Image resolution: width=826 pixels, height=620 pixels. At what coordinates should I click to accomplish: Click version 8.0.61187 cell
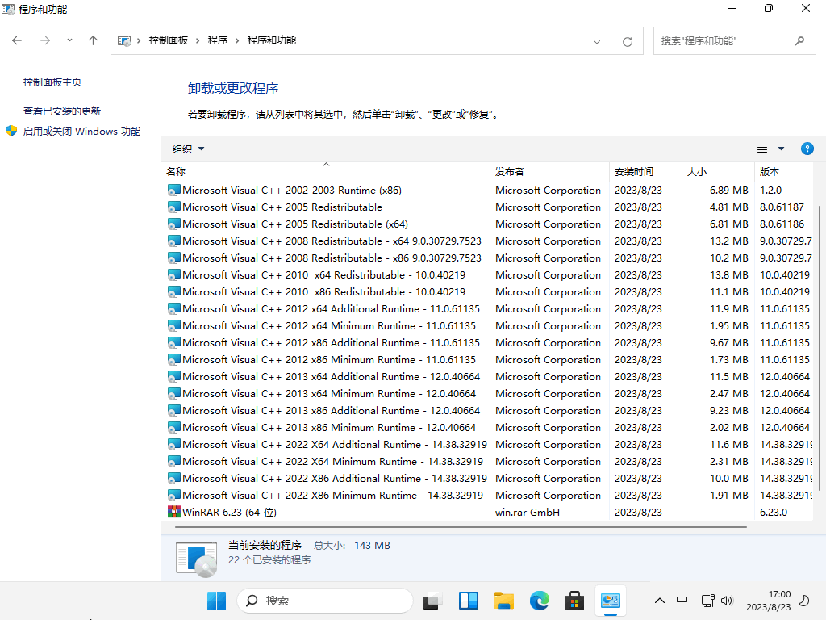pyautogui.click(x=782, y=207)
